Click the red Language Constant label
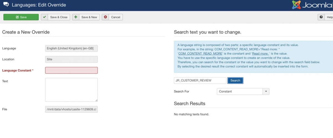333x138 pixels. [x=18, y=70]
